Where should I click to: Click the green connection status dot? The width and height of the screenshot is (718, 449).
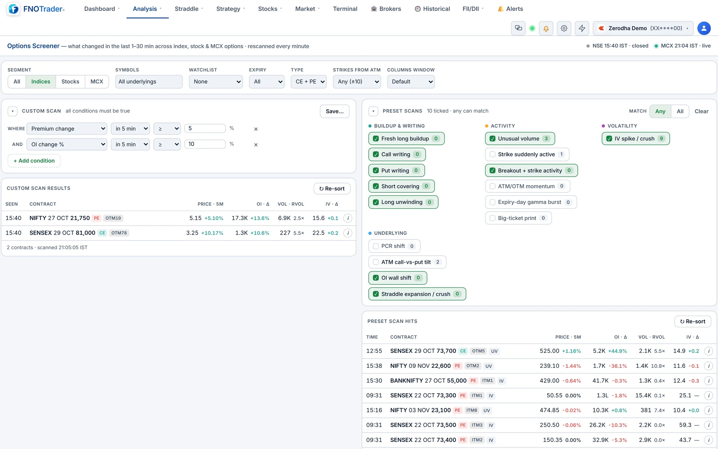click(532, 28)
